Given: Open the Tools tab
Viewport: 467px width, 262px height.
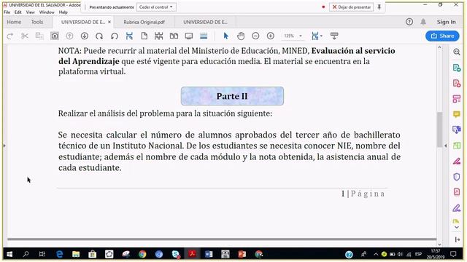Looking at the screenshot, I should (x=37, y=22).
